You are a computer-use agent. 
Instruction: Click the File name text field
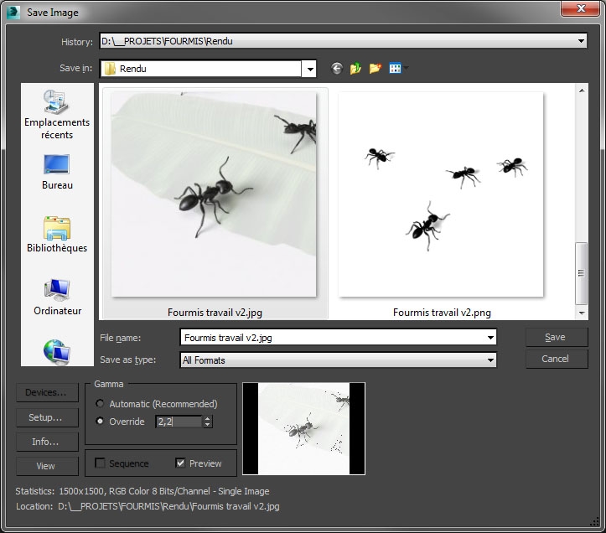click(333, 338)
